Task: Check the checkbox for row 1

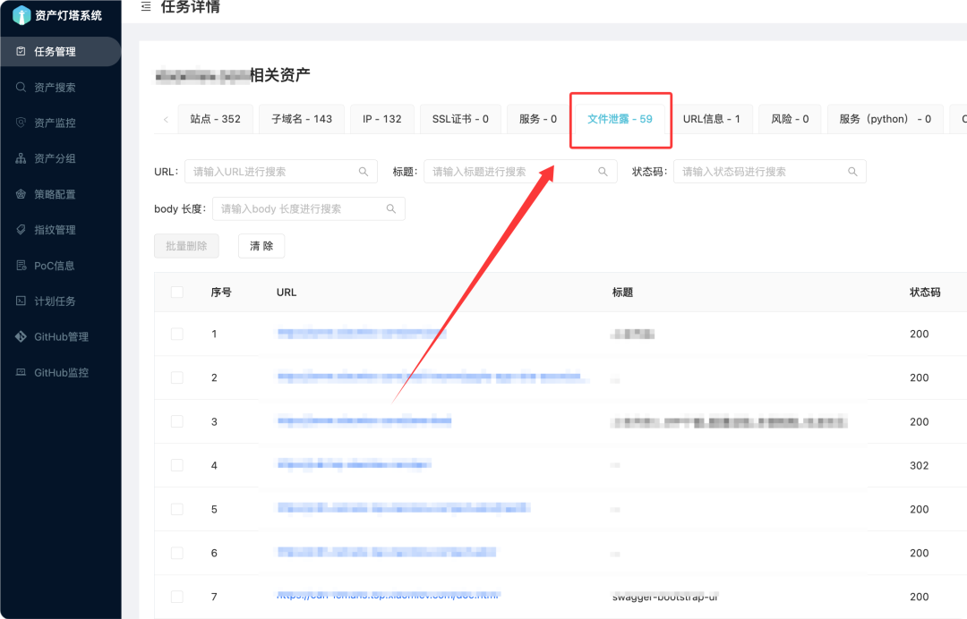Action: [177, 334]
